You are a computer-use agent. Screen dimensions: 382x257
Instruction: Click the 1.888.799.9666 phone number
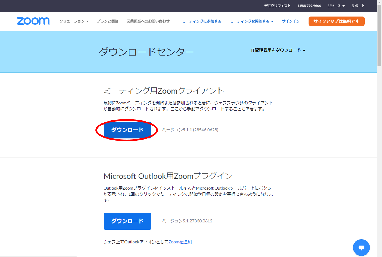pyautogui.click(x=309, y=6)
